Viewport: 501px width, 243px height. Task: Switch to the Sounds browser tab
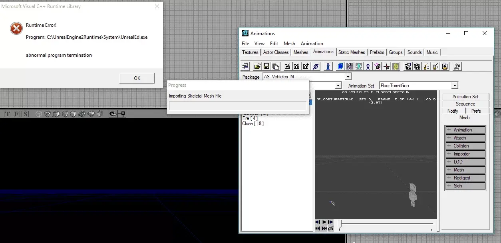[415, 52]
